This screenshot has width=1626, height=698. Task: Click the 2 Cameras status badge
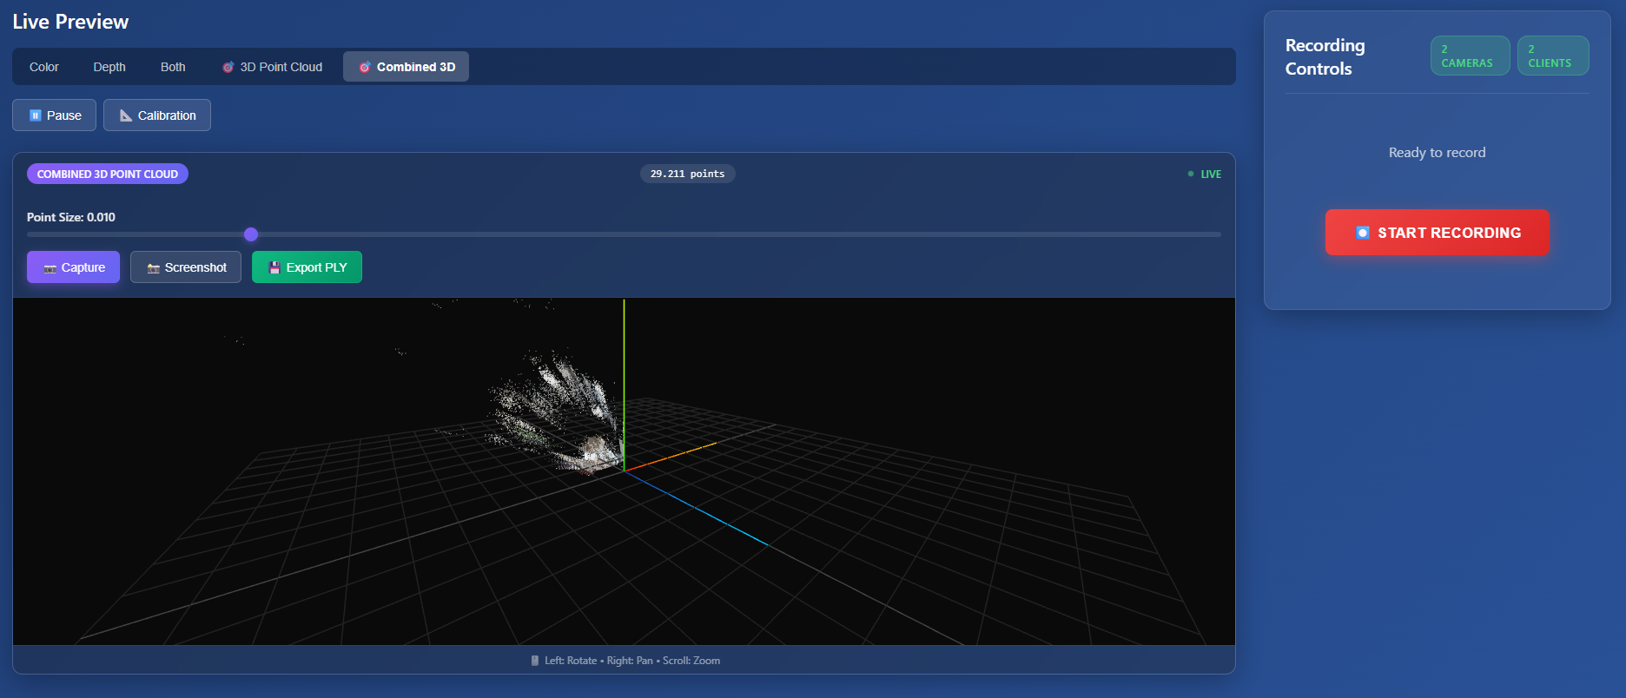click(1470, 56)
